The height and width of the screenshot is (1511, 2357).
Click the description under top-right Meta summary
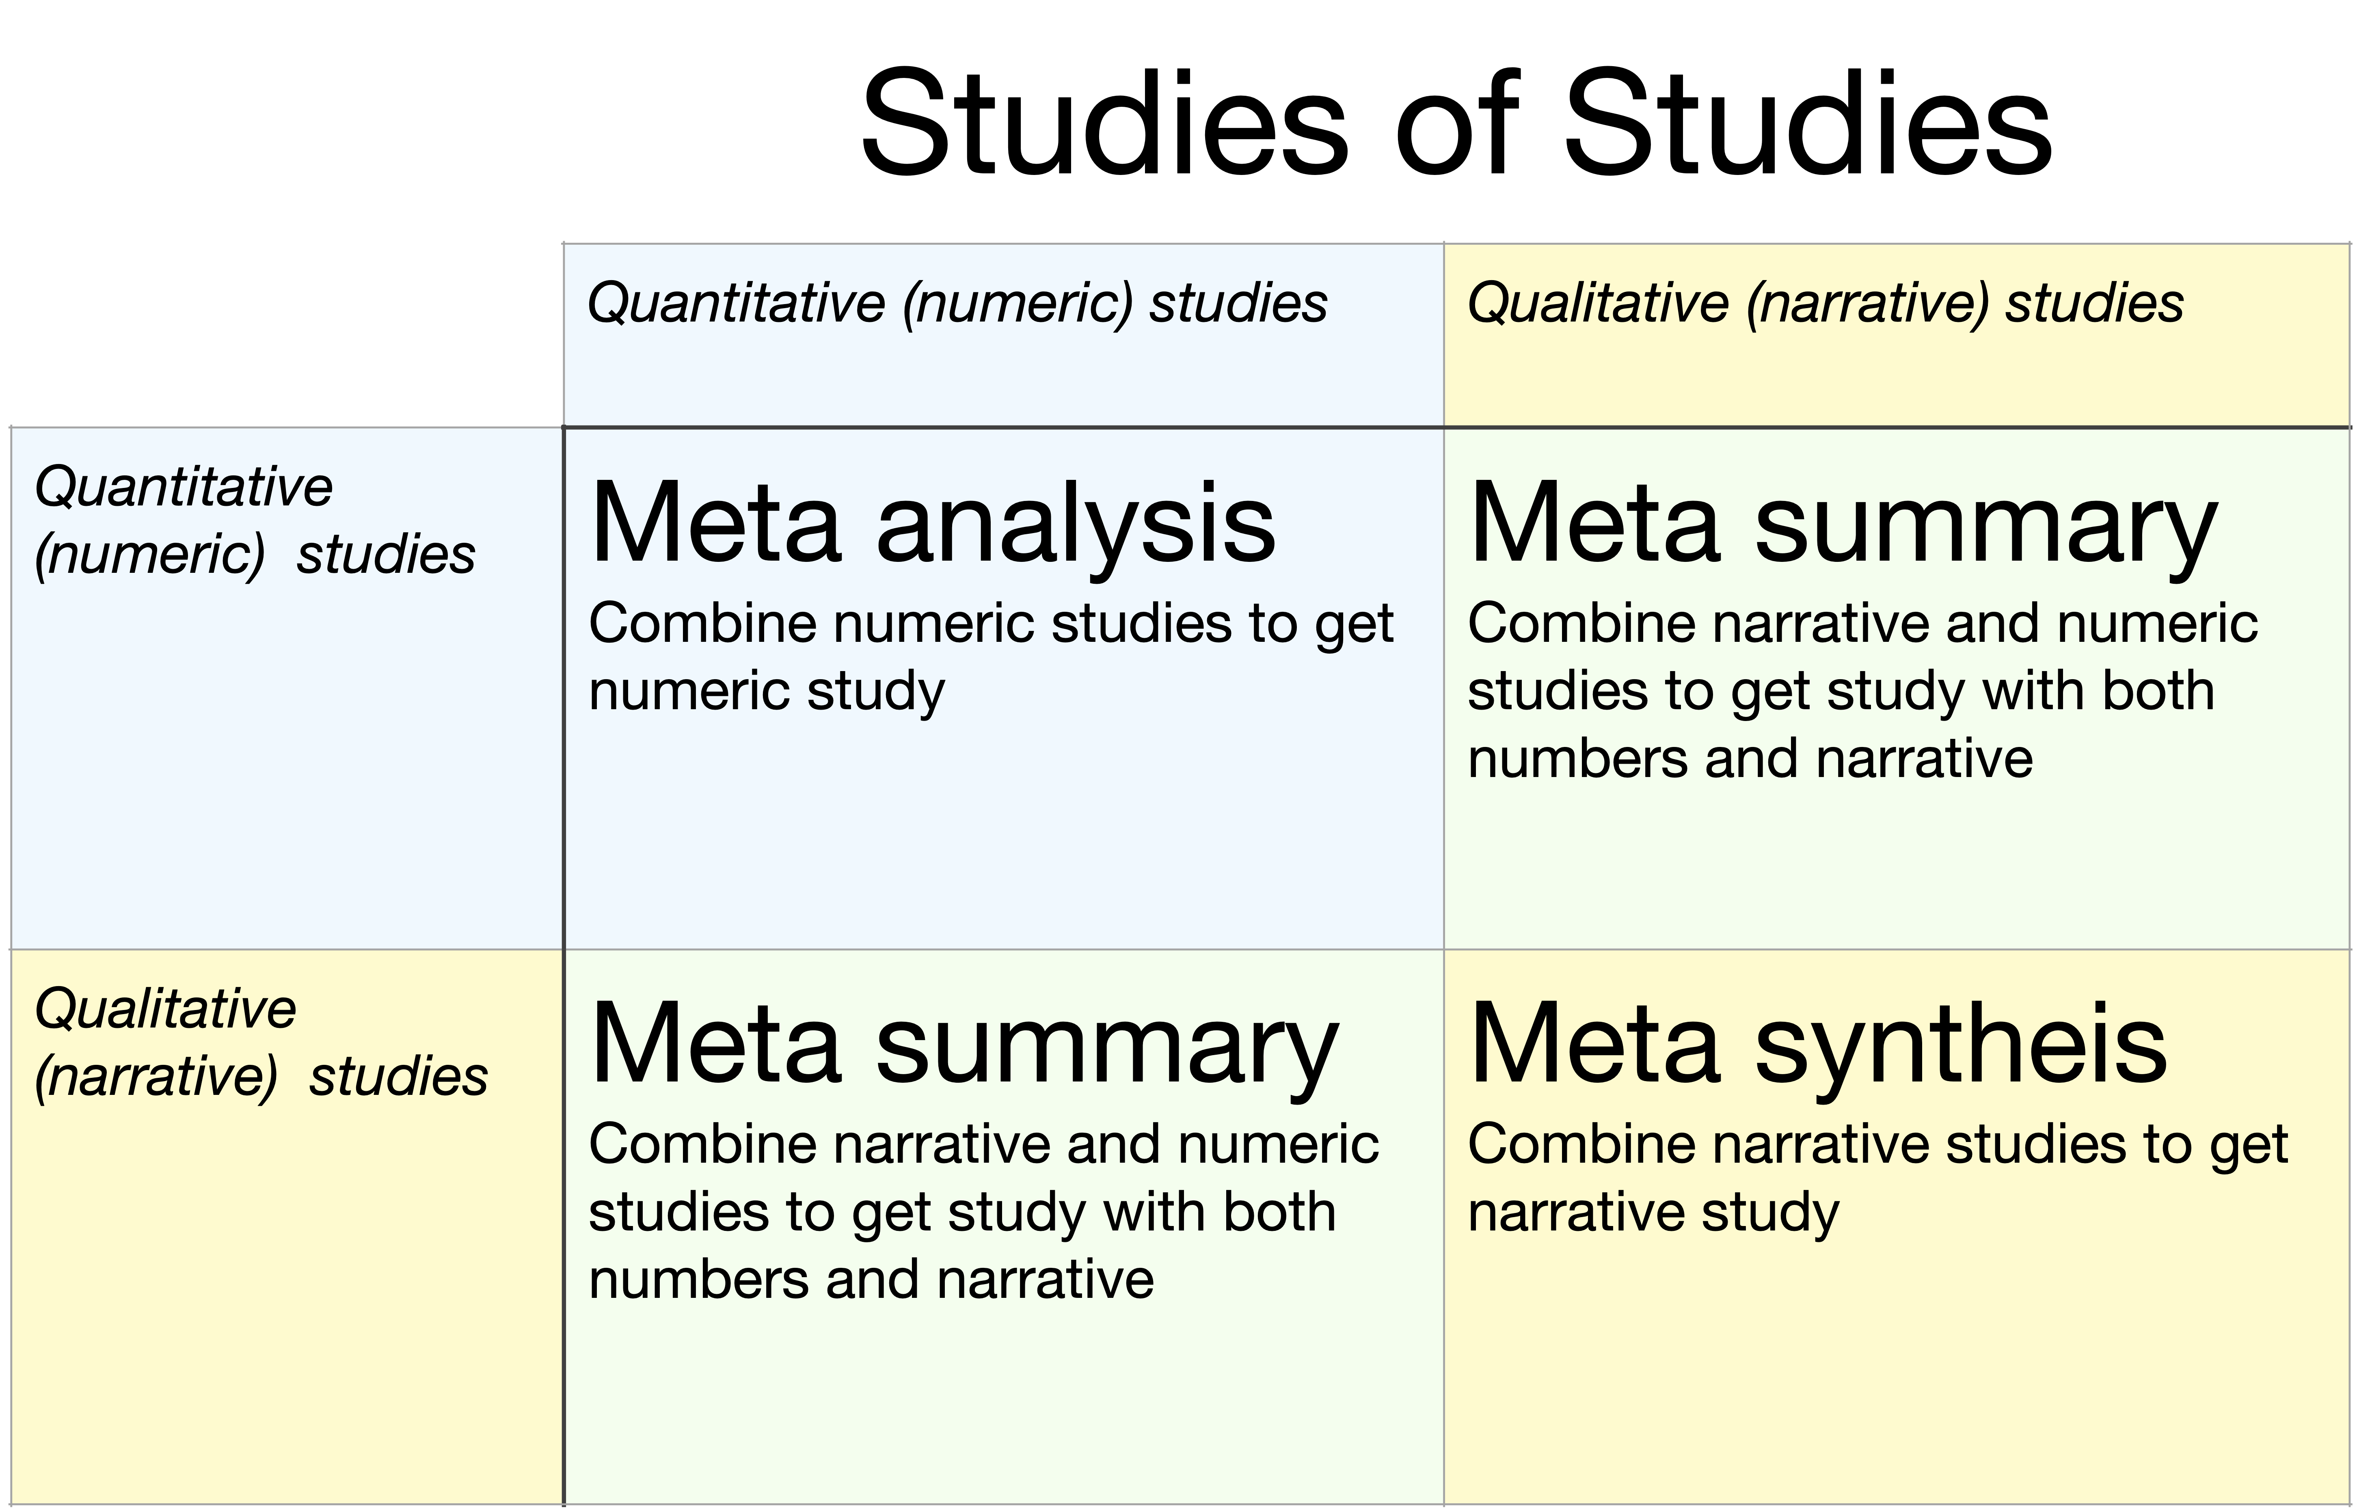(1862, 691)
